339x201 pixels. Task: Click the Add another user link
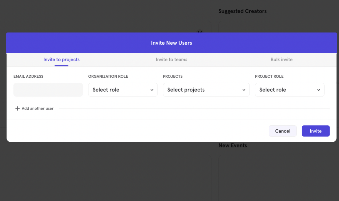coord(37,109)
